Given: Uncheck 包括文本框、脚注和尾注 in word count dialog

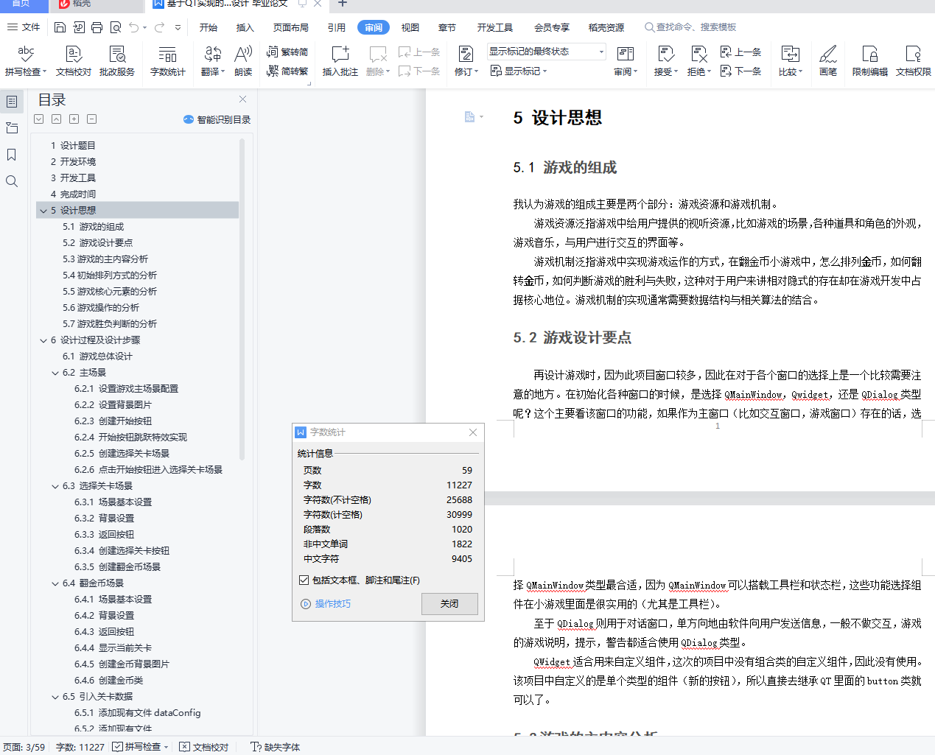Looking at the screenshot, I should tap(304, 579).
